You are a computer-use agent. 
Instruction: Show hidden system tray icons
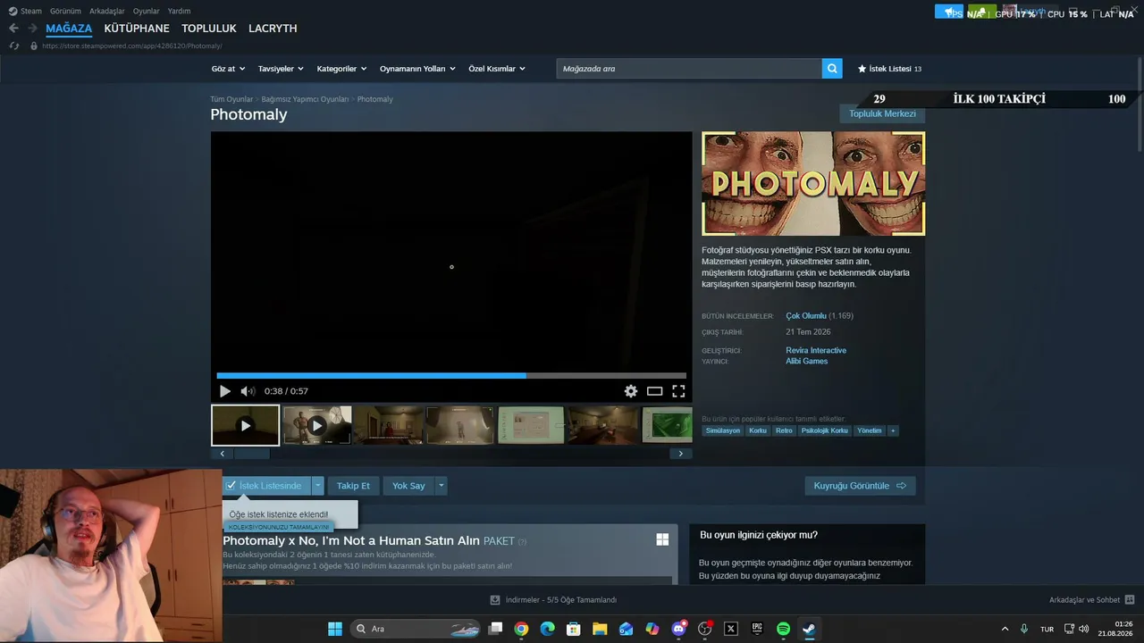coord(1005,629)
